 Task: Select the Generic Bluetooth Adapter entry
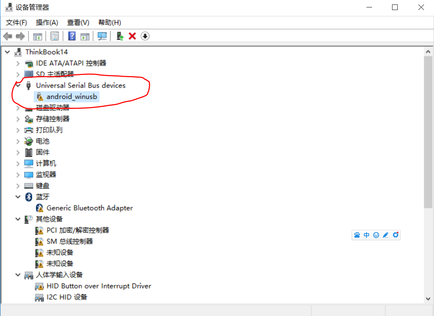pos(89,208)
